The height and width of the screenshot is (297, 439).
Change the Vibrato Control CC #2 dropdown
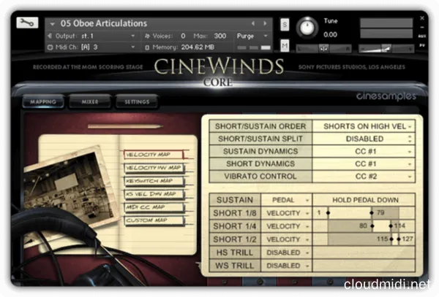click(x=362, y=176)
